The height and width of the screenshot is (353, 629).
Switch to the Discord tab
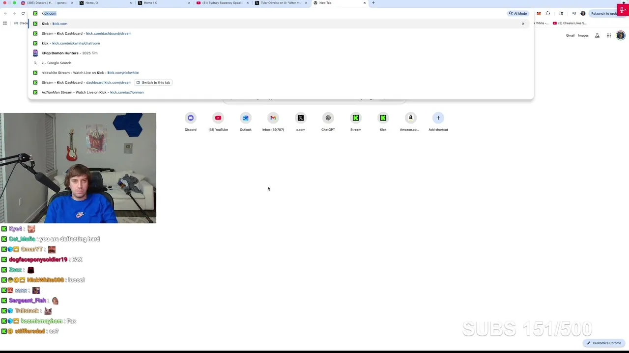[x=47, y=3]
